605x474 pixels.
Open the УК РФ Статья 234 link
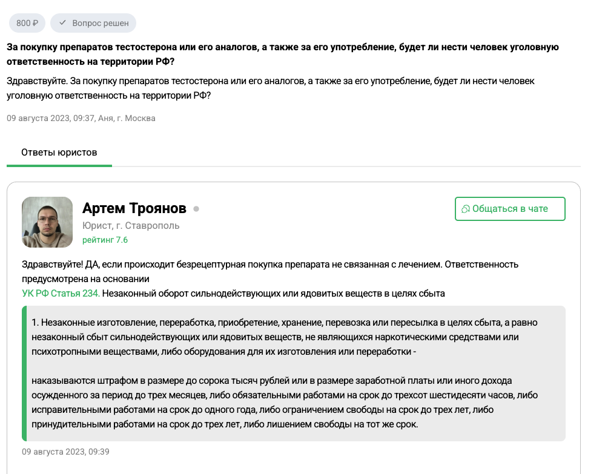pyautogui.click(x=61, y=294)
